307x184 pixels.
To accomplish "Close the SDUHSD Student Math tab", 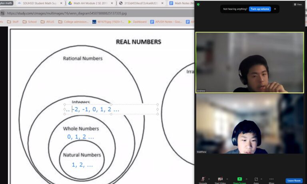I will click(x=61, y=3).
